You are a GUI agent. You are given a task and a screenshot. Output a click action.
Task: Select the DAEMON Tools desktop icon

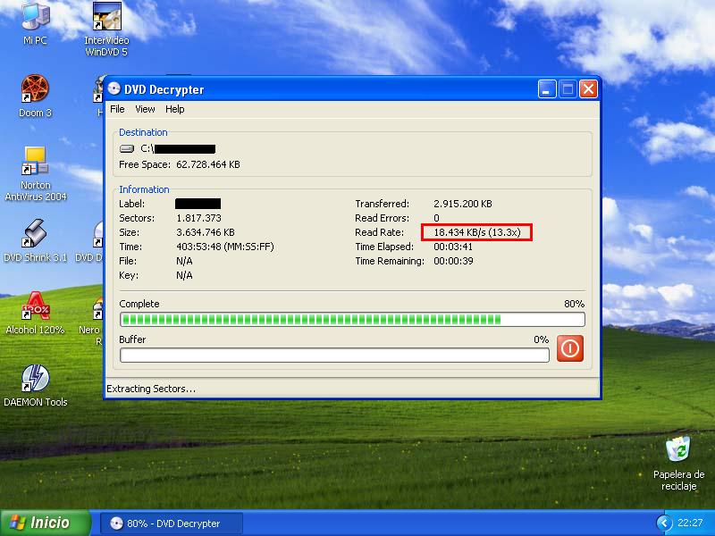(x=35, y=378)
